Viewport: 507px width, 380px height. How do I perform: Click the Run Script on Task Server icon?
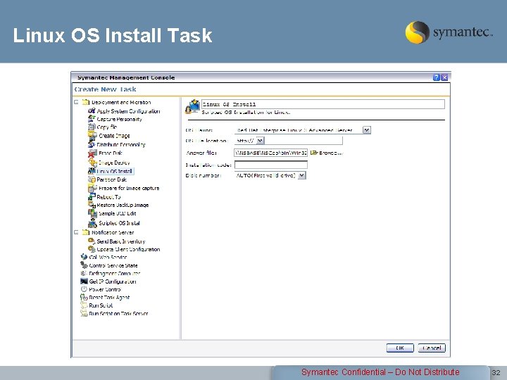(84, 313)
